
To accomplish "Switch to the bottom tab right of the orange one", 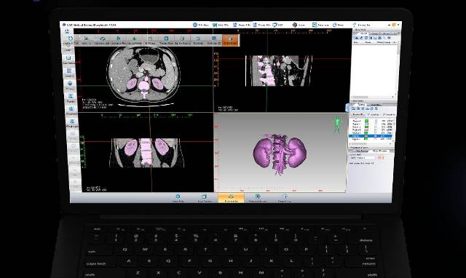I will click(x=258, y=198).
